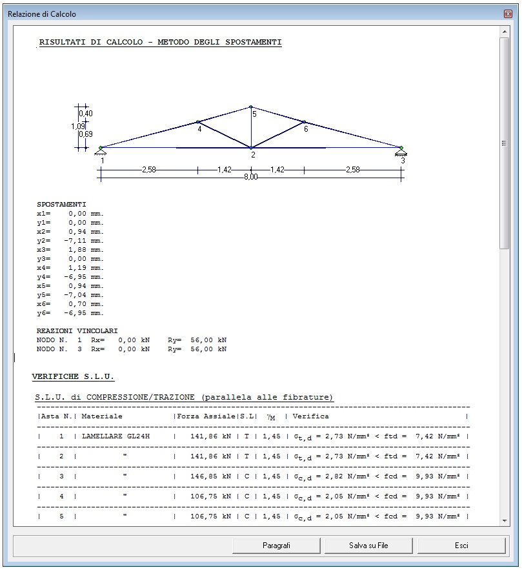This screenshot has width=522, height=572.
Task: Click the Verifica column header
Action: coord(310,416)
